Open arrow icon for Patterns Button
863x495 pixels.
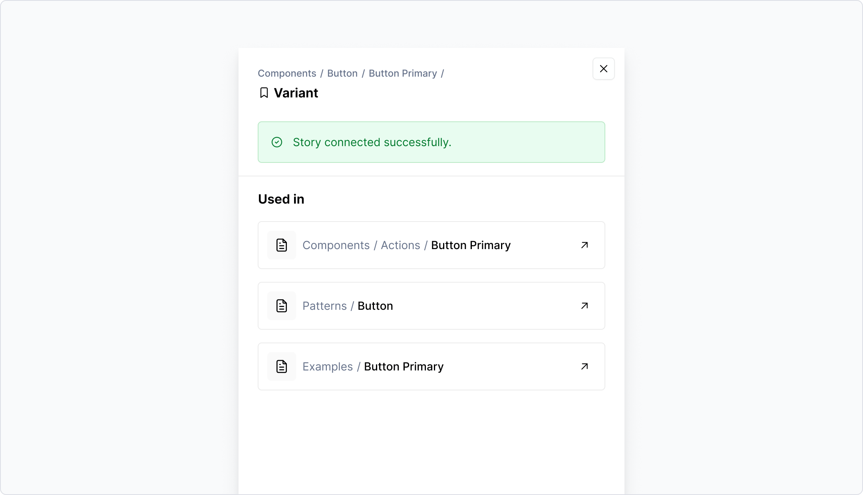coord(585,306)
